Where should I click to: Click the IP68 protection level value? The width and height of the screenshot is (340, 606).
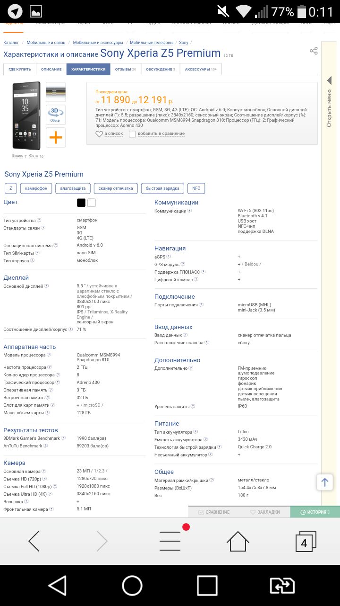pyautogui.click(x=242, y=407)
